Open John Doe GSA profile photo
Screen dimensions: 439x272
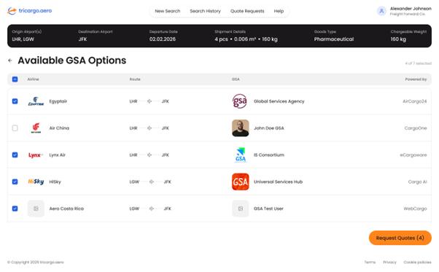pos(240,128)
